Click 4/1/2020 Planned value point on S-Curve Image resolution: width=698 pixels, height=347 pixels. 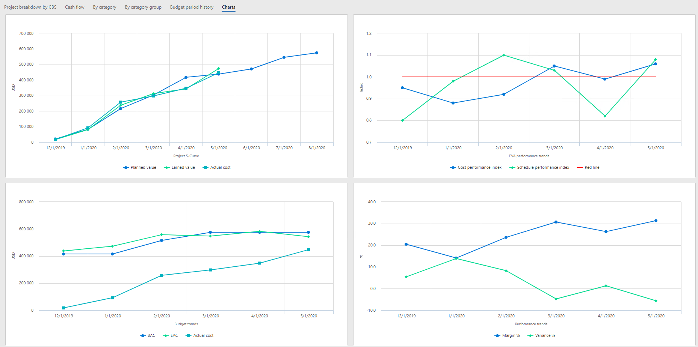tap(186, 77)
